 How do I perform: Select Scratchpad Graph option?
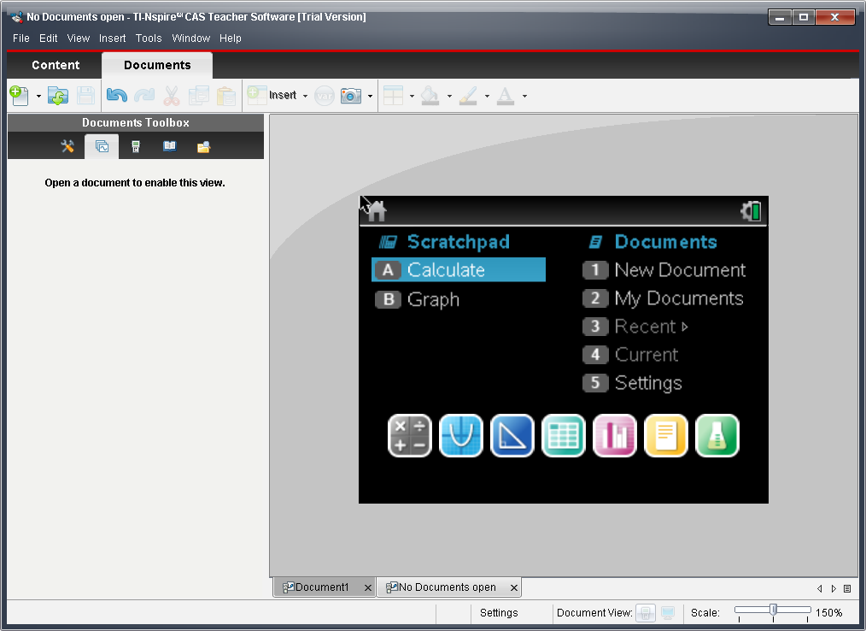tap(418, 299)
